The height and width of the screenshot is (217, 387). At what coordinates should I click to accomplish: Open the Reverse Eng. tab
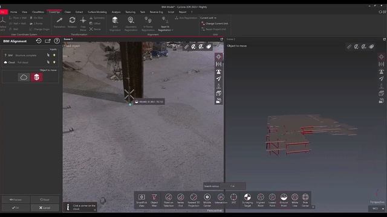coord(156,12)
